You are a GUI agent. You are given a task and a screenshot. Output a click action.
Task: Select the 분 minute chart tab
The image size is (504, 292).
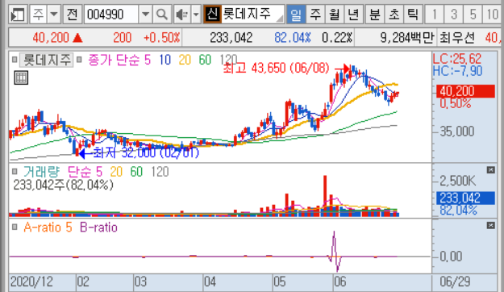[375, 15]
